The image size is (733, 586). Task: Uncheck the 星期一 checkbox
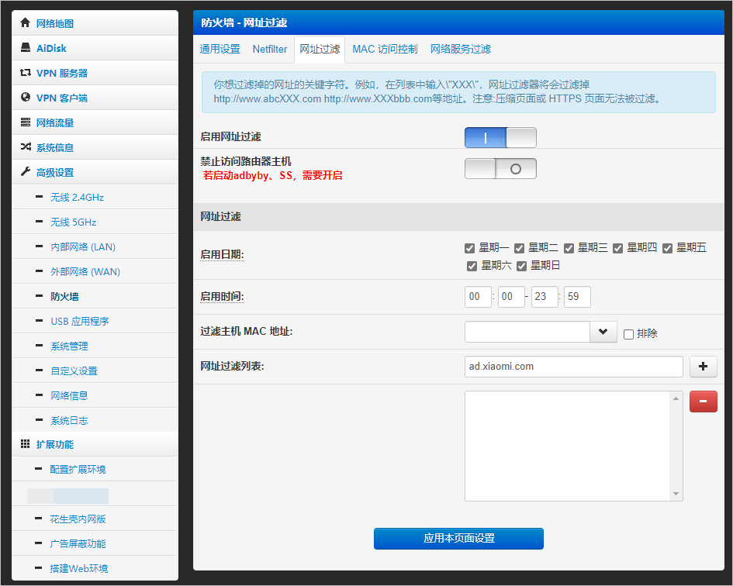point(469,248)
